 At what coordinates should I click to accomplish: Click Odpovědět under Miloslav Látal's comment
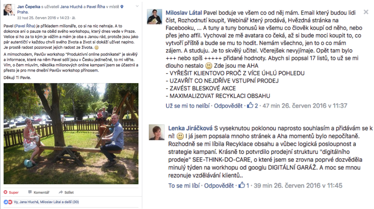pyautogui.click(x=228, y=106)
